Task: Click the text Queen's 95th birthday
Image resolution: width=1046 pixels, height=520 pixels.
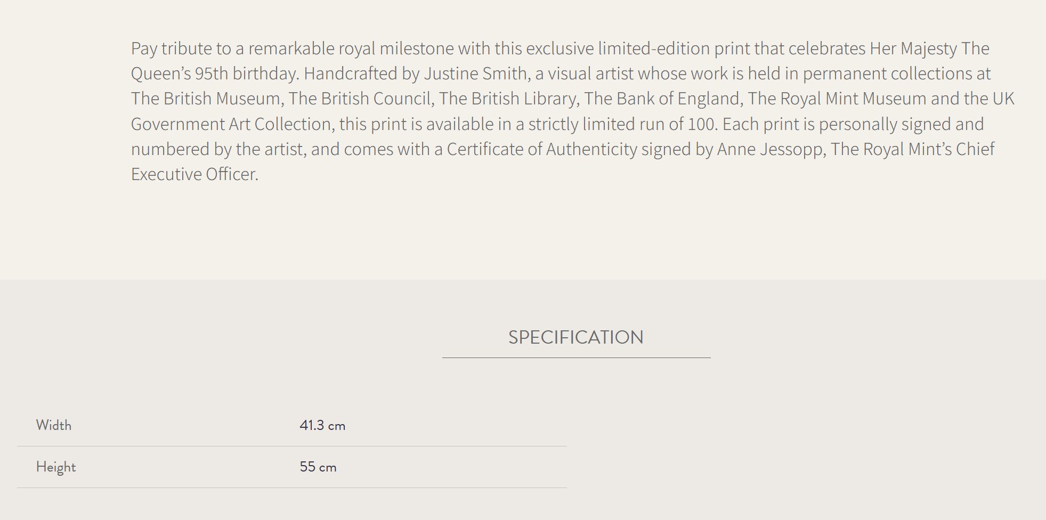Action: point(214,74)
